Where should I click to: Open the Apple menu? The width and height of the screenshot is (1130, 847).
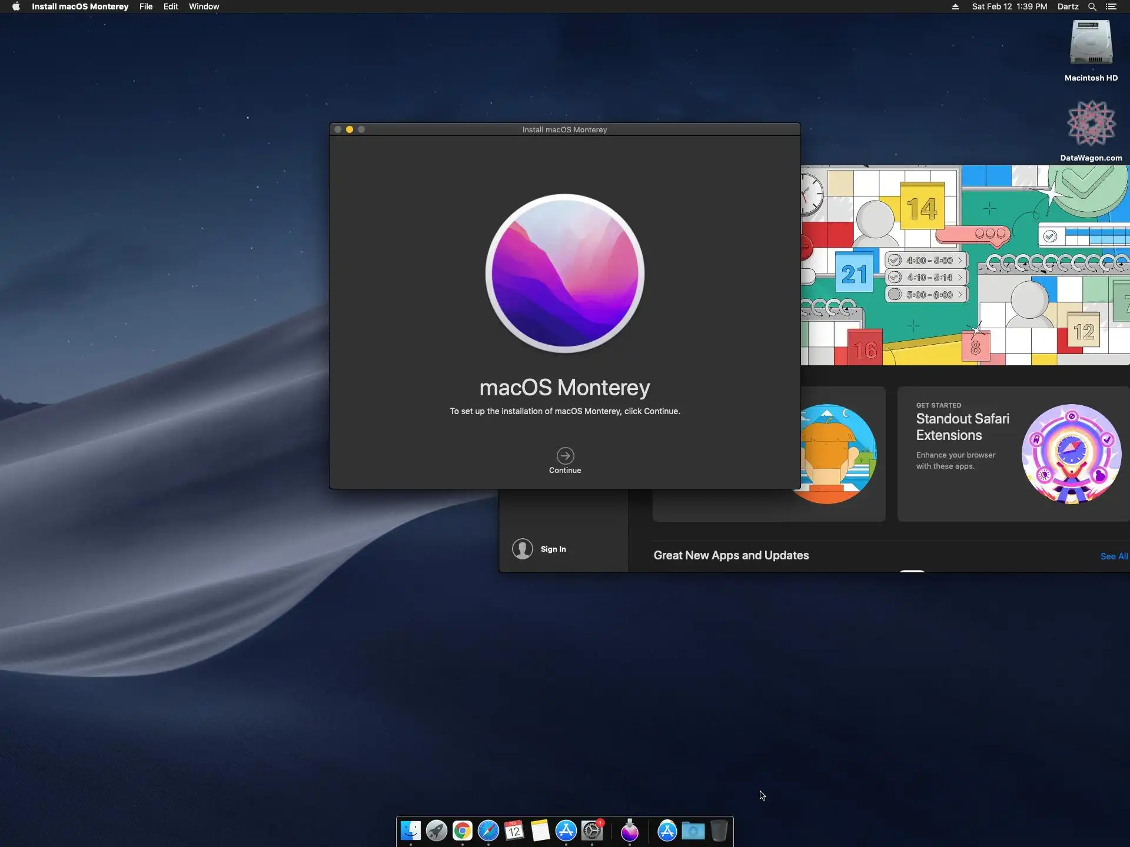(16, 6)
